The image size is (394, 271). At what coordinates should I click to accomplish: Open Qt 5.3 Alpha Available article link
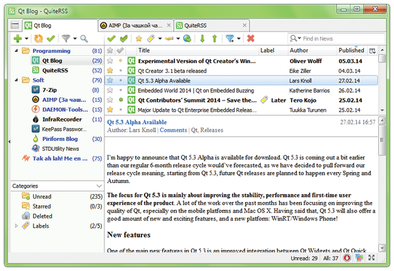(x=137, y=122)
